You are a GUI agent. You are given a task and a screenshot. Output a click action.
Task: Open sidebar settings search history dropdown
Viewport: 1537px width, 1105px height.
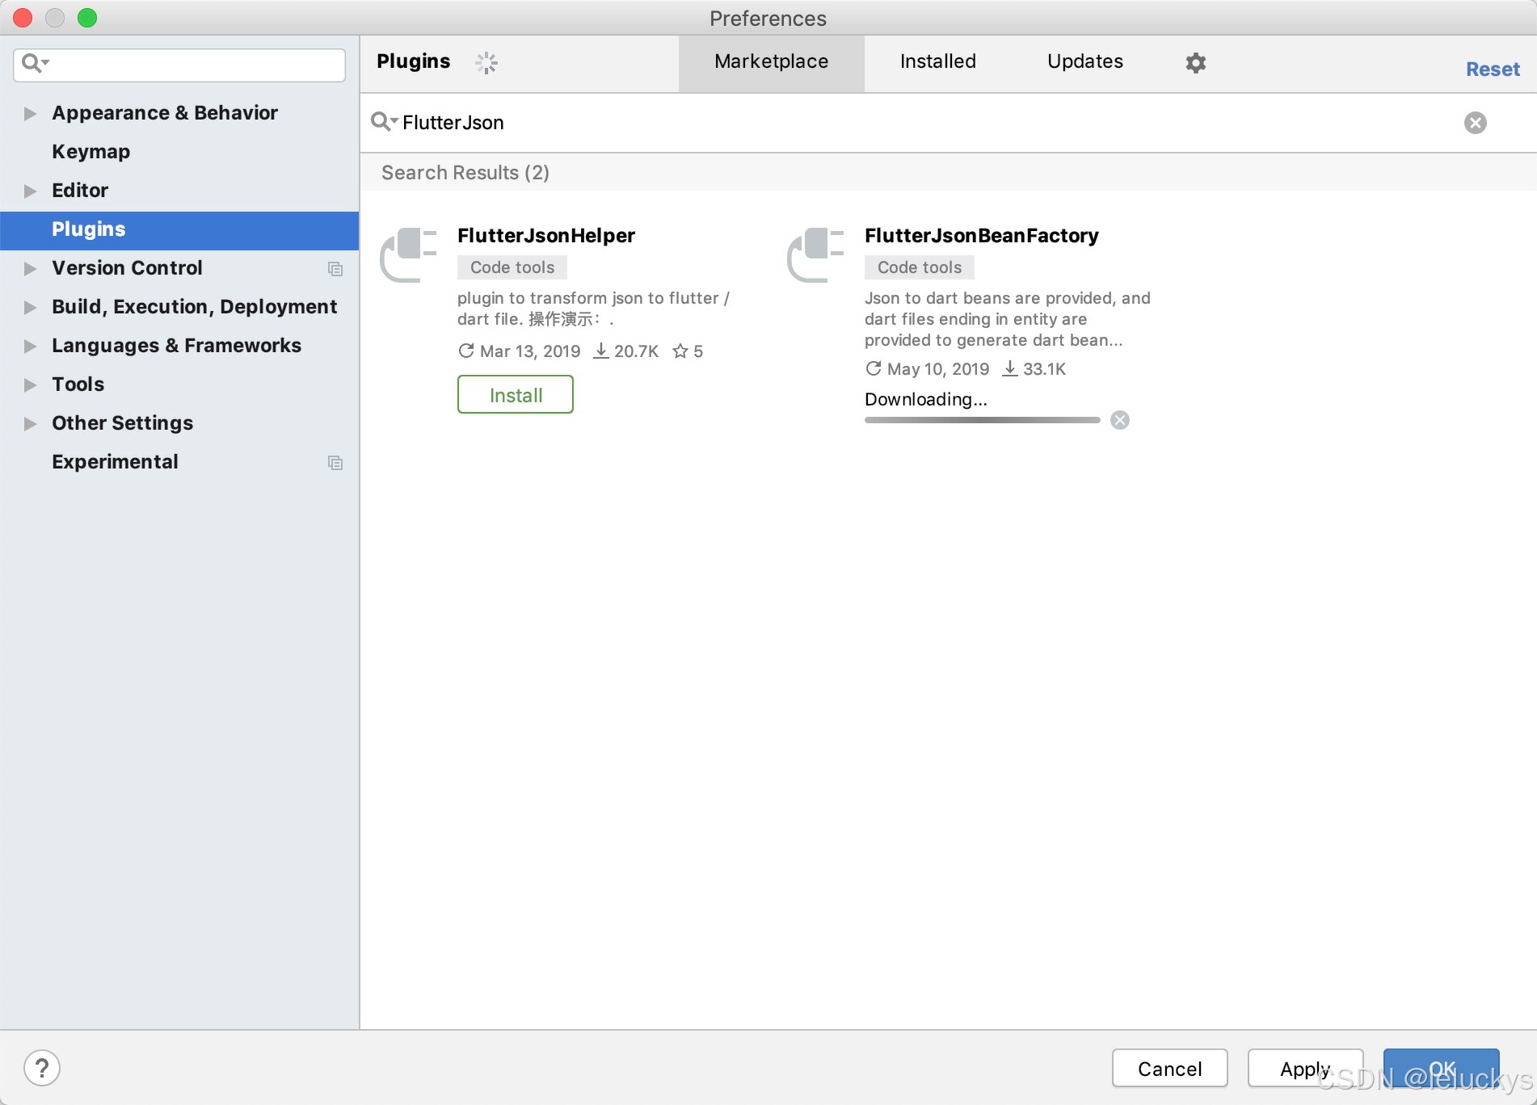click(x=36, y=63)
